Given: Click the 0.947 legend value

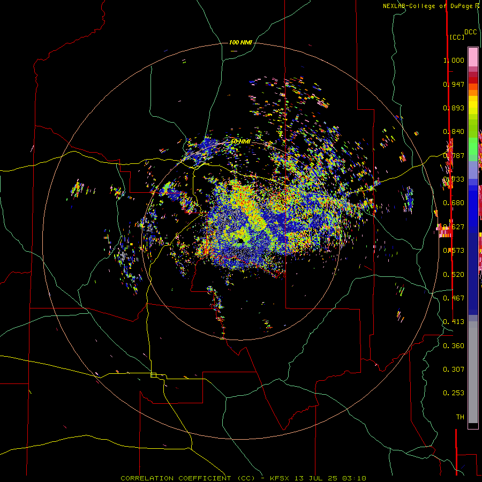Looking at the screenshot, I should pyautogui.click(x=454, y=84).
